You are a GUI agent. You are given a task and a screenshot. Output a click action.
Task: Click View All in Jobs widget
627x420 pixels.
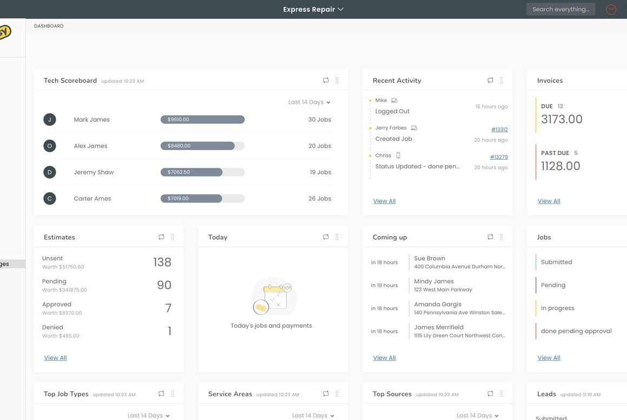[x=549, y=358]
